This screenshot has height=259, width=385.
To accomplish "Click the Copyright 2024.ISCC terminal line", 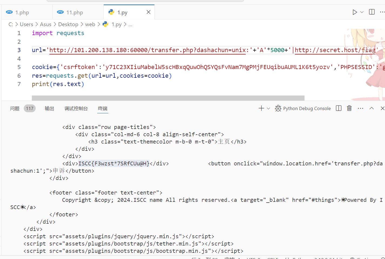I will [x=222, y=200].
